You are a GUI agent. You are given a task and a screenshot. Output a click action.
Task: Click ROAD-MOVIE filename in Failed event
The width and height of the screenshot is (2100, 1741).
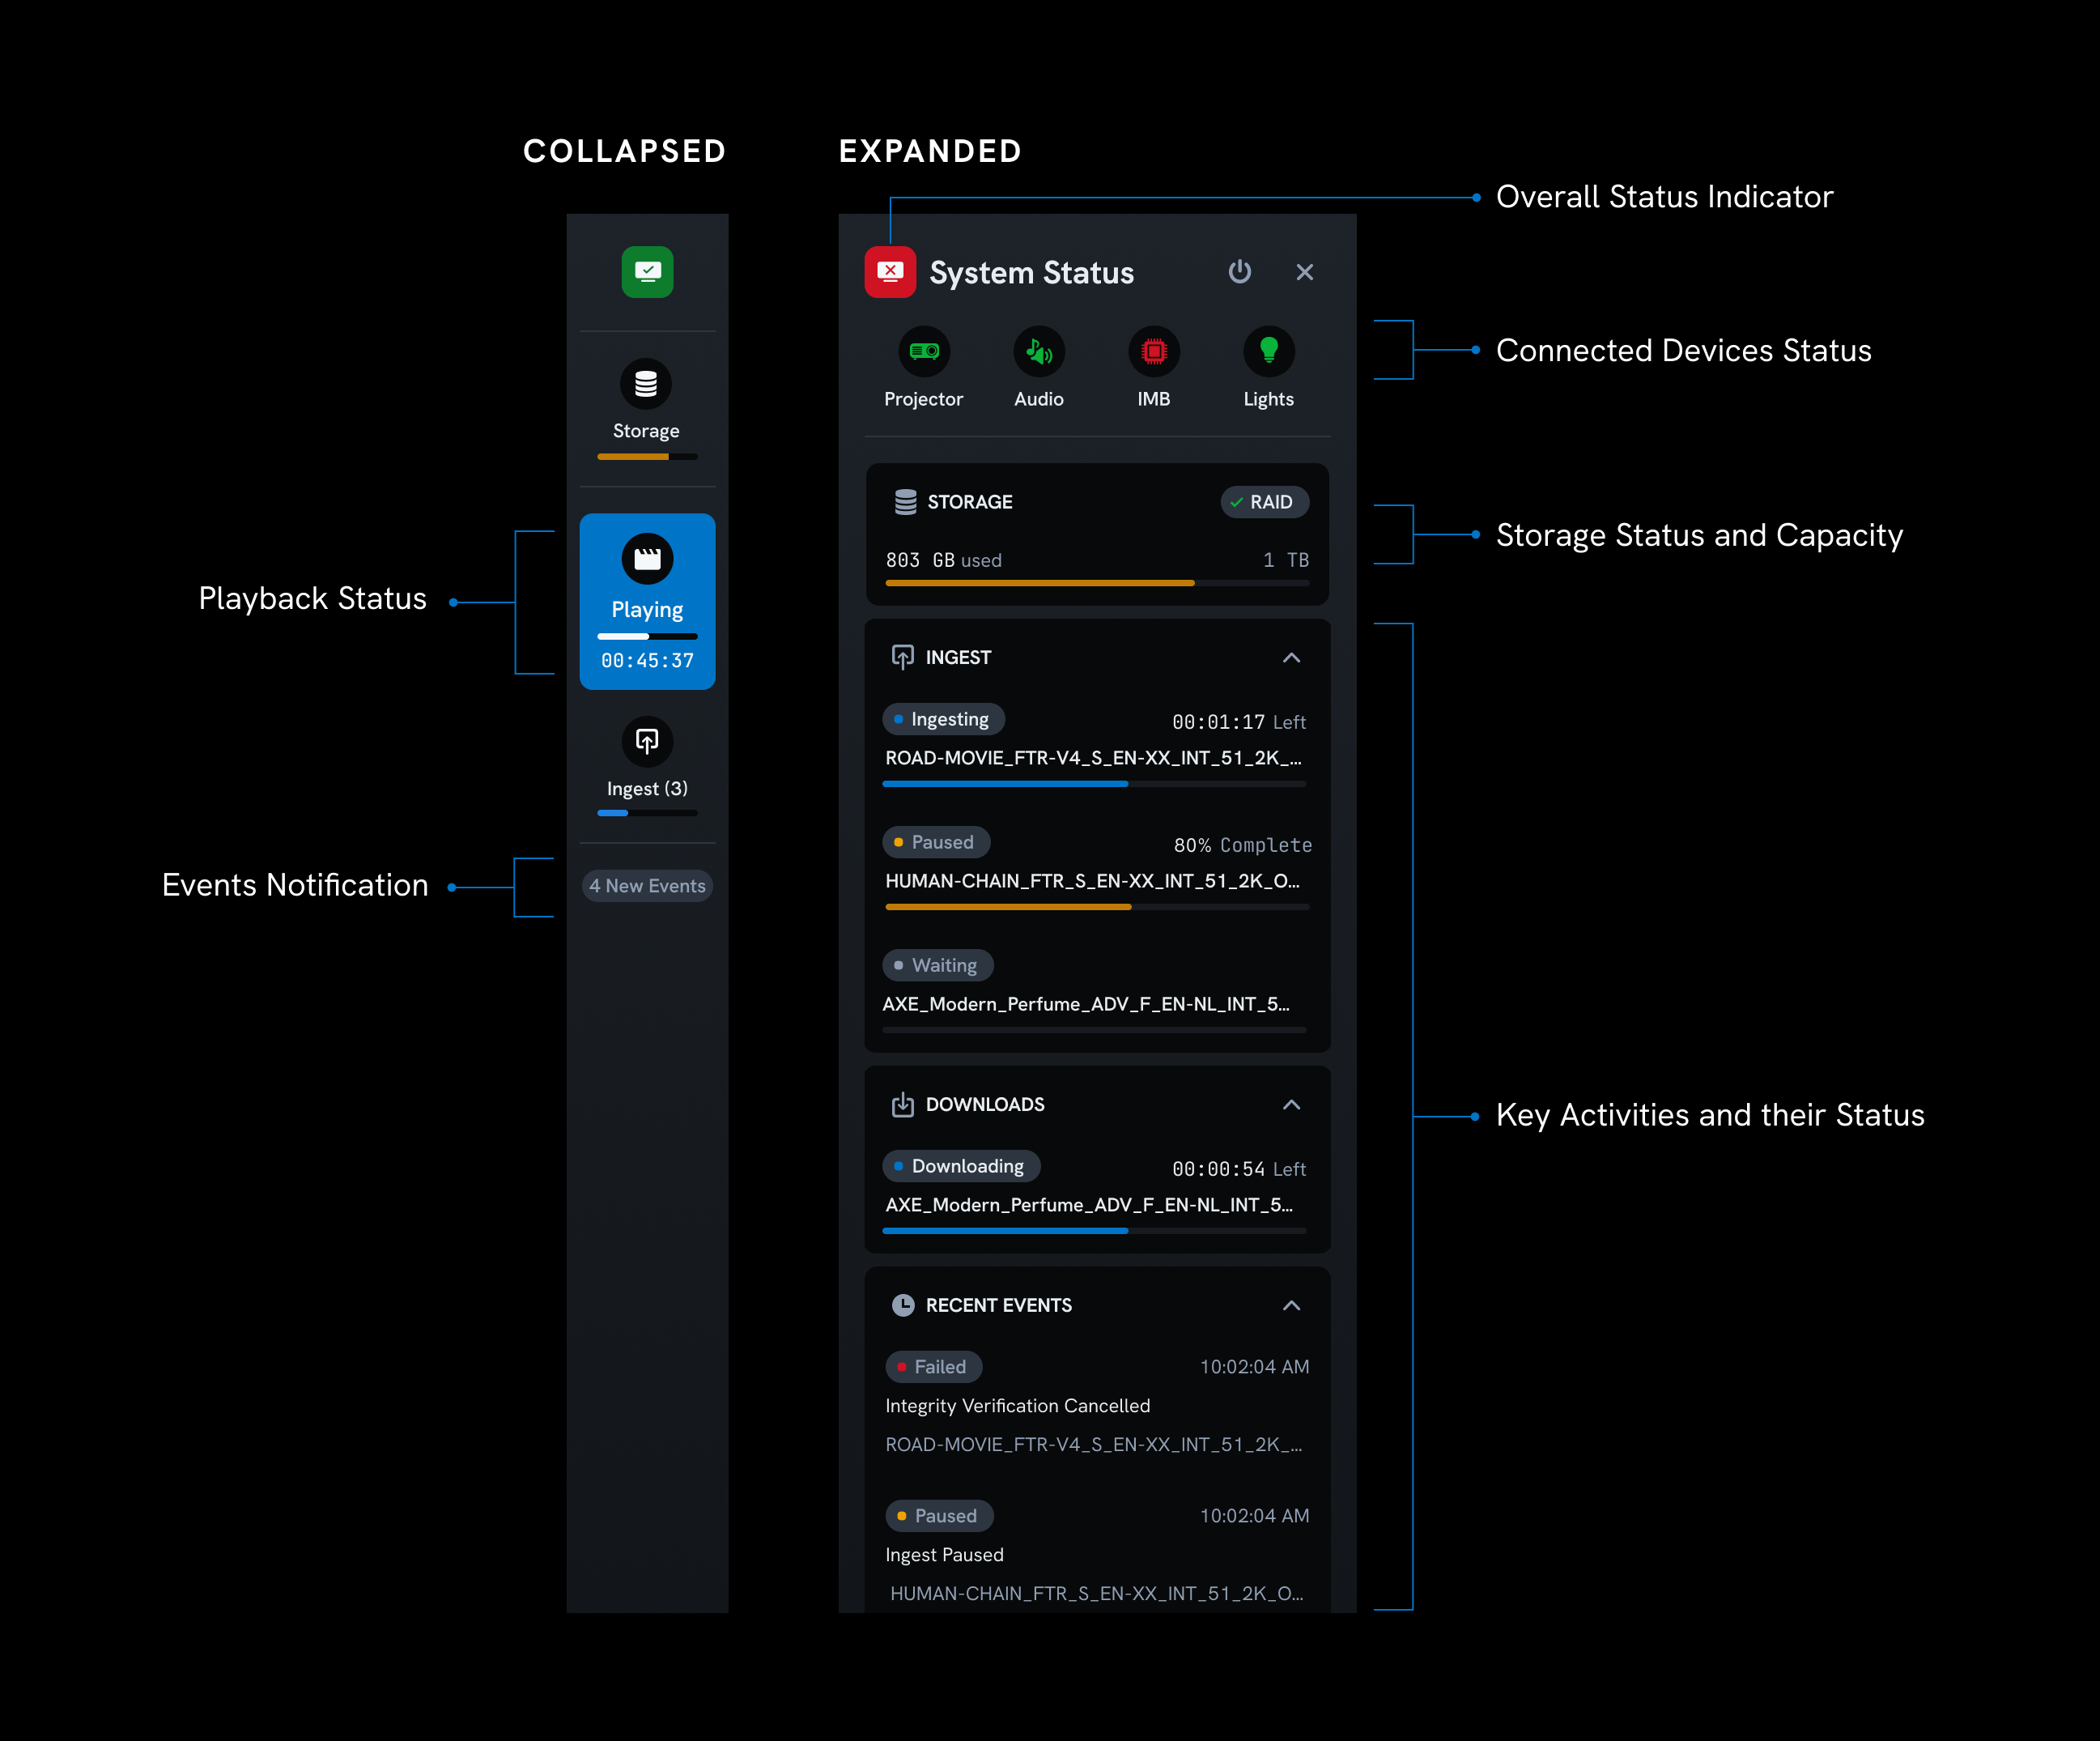point(1094,1445)
